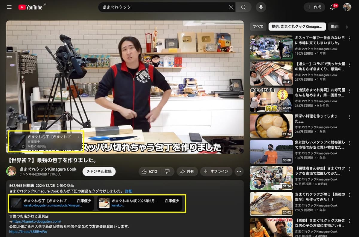
Task: Open the 作成 create button
Action: click(x=314, y=7)
